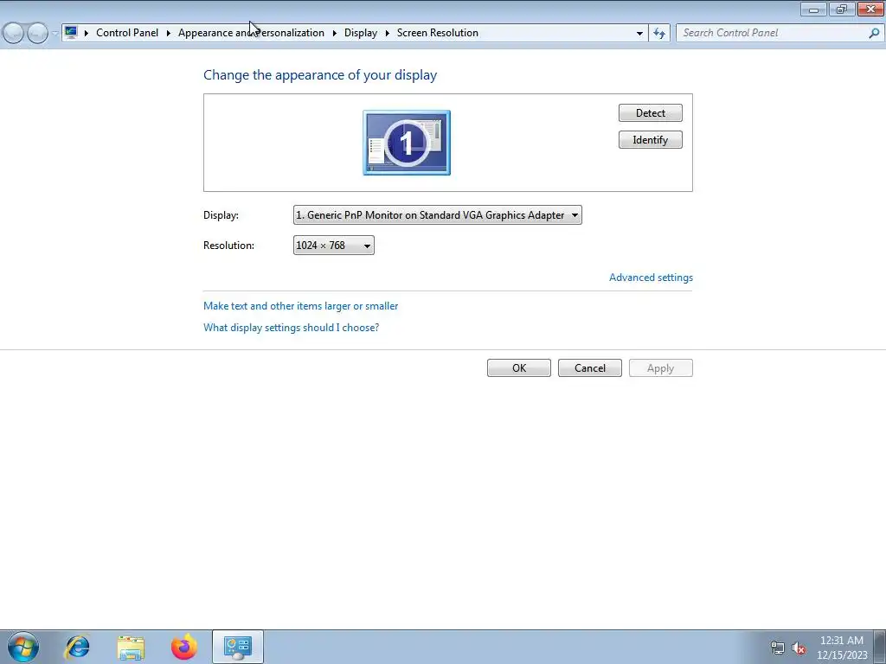The width and height of the screenshot is (886, 664).
Task: Expand the arrow before Control Panel breadcrumb
Action: pos(86,34)
